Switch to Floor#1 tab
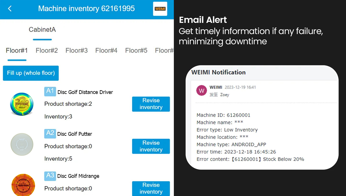 (17, 50)
